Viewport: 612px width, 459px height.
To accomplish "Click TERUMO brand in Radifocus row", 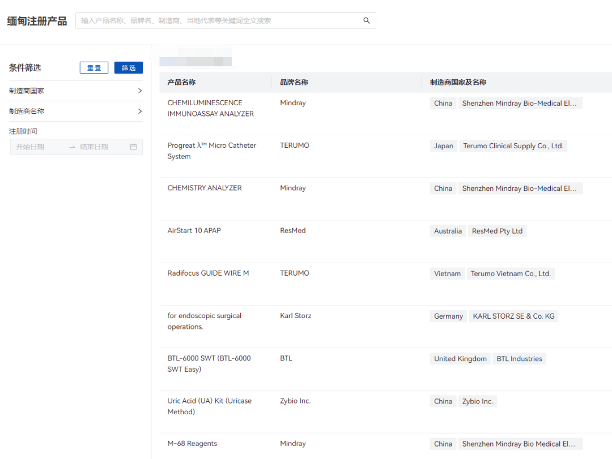I will [x=294, y=273].
